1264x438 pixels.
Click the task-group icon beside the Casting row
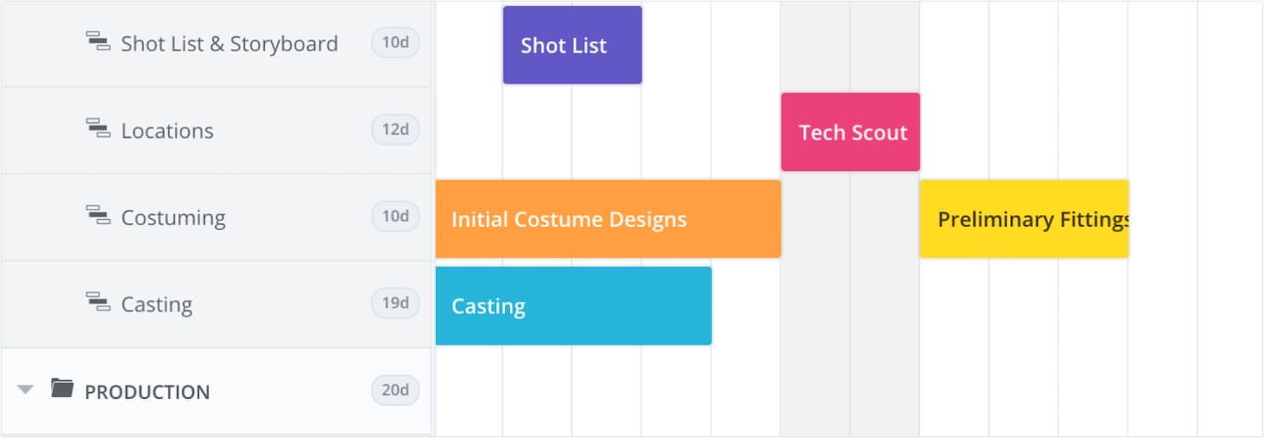[99, 301]
